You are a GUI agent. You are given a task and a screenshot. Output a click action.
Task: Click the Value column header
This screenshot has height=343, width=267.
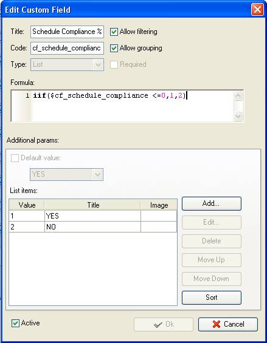click(x=27, y=205)
